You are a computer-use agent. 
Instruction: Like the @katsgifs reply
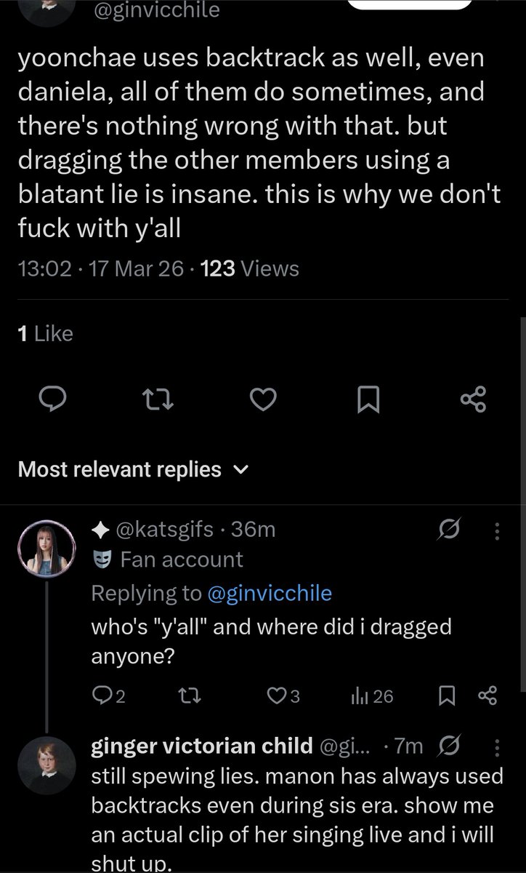tap(281, 696)
